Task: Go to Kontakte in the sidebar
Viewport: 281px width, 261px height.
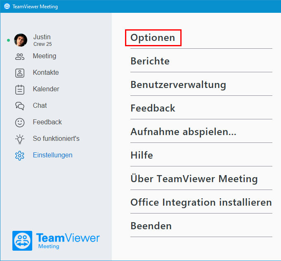Action: point(46,72)
